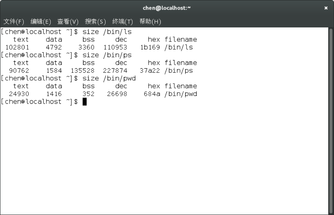Click the 'size /bin/pwd' command text
This screenshot has height=215, width=334.
tap(109, 78)
